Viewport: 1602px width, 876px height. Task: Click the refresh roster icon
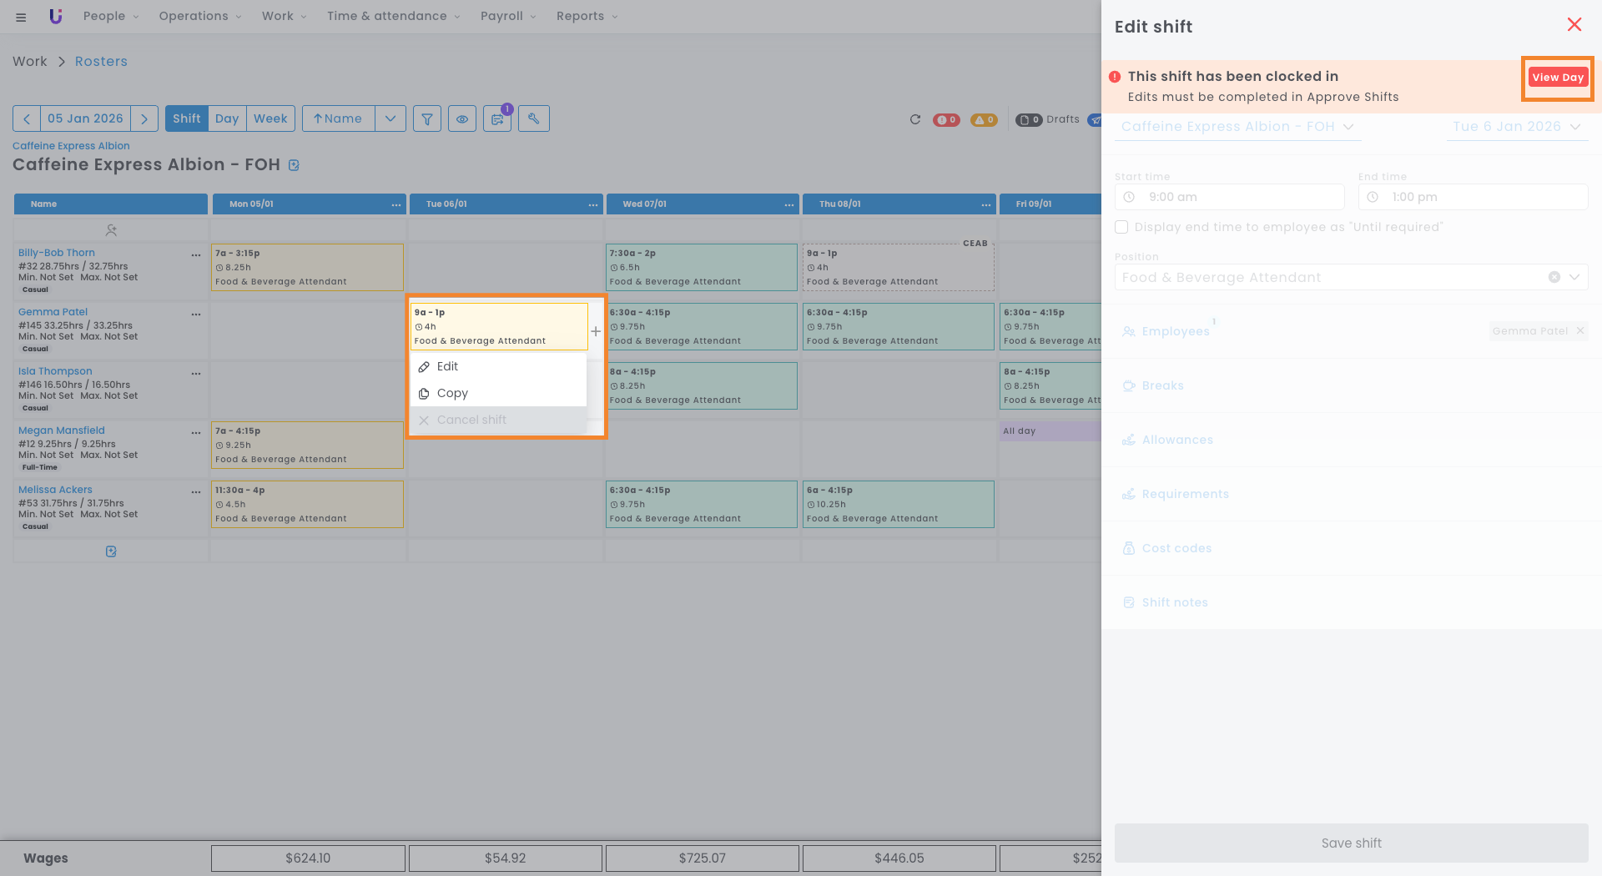915,119
